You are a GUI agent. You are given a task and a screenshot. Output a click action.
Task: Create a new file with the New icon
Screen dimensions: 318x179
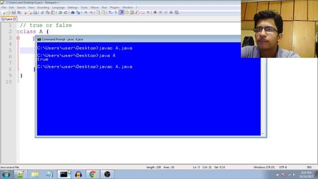tap(3, 12)
